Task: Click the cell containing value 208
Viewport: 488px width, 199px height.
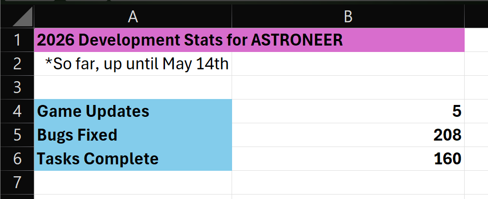Action: (x=348, y=135)
